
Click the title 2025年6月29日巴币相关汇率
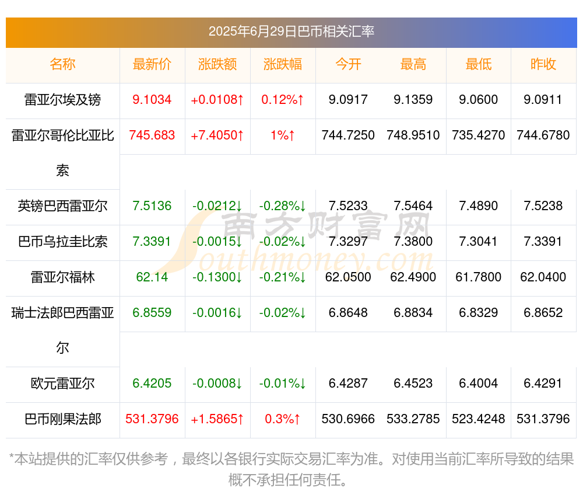[x=291, y=32]
